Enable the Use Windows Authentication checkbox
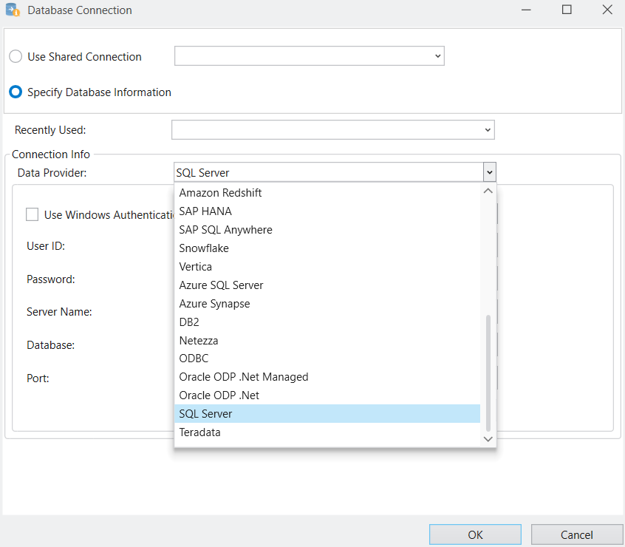Screen dimensions: 625x547 [x=33, y=215]
